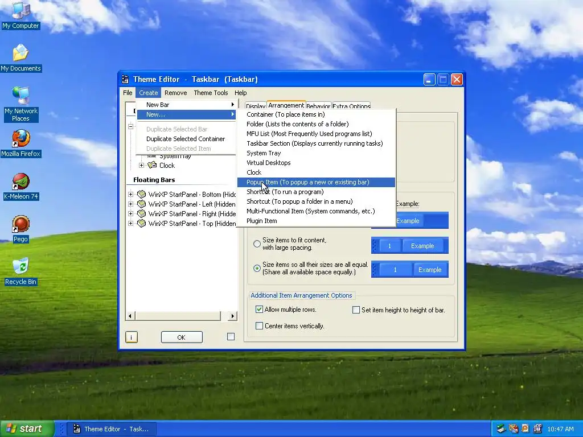583x437 pixels.
Task: Choose MFU List menu entry
Action: coord(316,134)
